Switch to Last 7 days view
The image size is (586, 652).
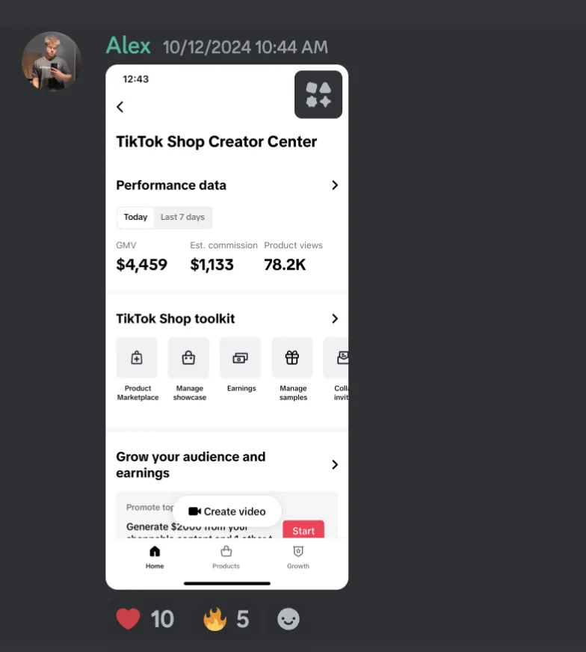coord(182,217)
